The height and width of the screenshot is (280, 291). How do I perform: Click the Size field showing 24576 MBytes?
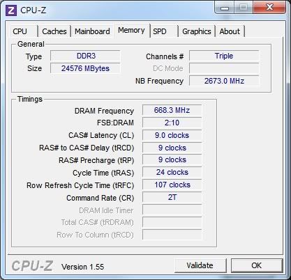point(85,68)
